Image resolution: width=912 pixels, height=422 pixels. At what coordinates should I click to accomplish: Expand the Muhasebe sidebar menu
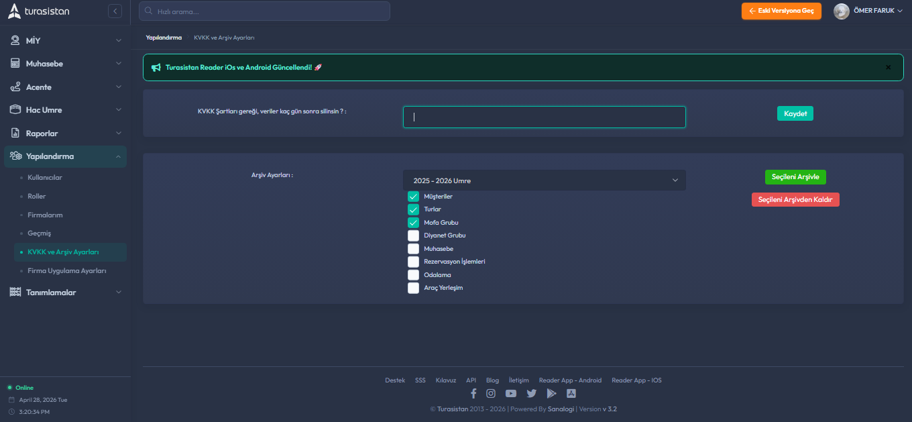65,64
